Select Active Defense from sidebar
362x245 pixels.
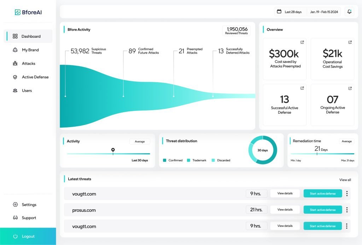(x=35, y=77)
